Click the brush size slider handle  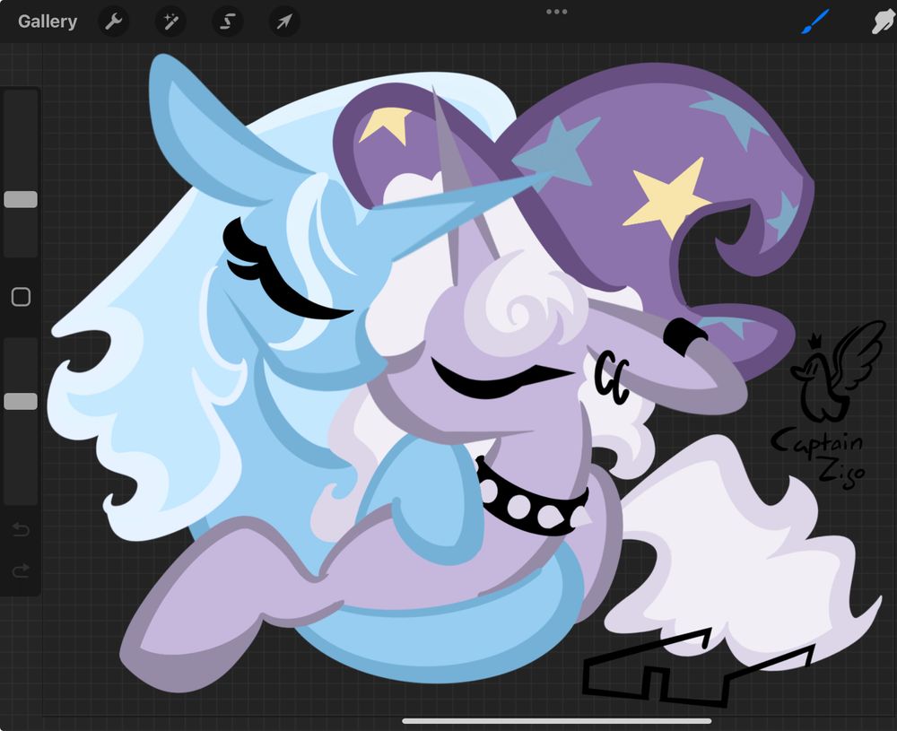(x=21, y=200)
